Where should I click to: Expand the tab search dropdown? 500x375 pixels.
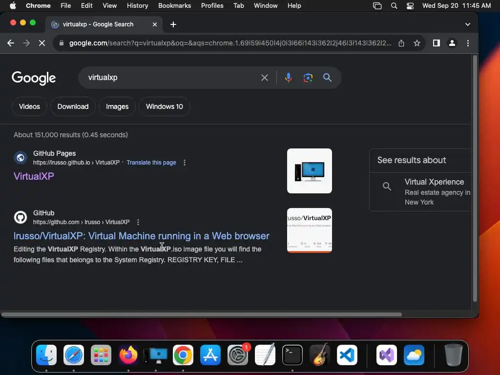coord(467,24)
